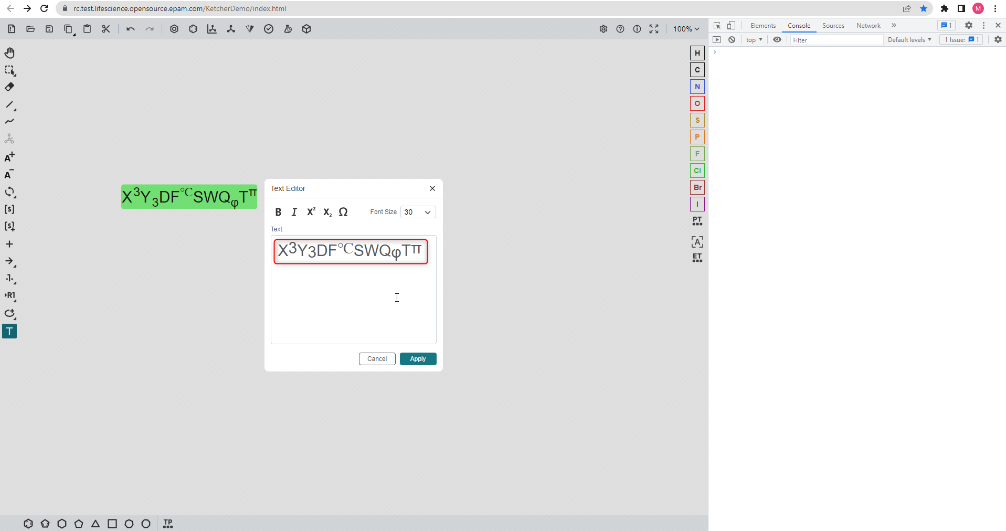This screenshot has height=531, width=1006.
Task: Open the Periodic Table via PT icon
Action: point(697,221)
